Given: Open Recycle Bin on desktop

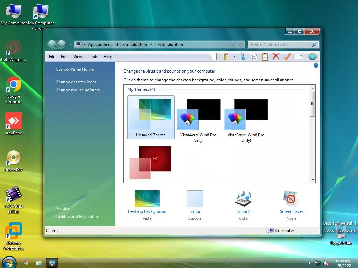Looking at the screenshot, I should click(x=341, y=235).
